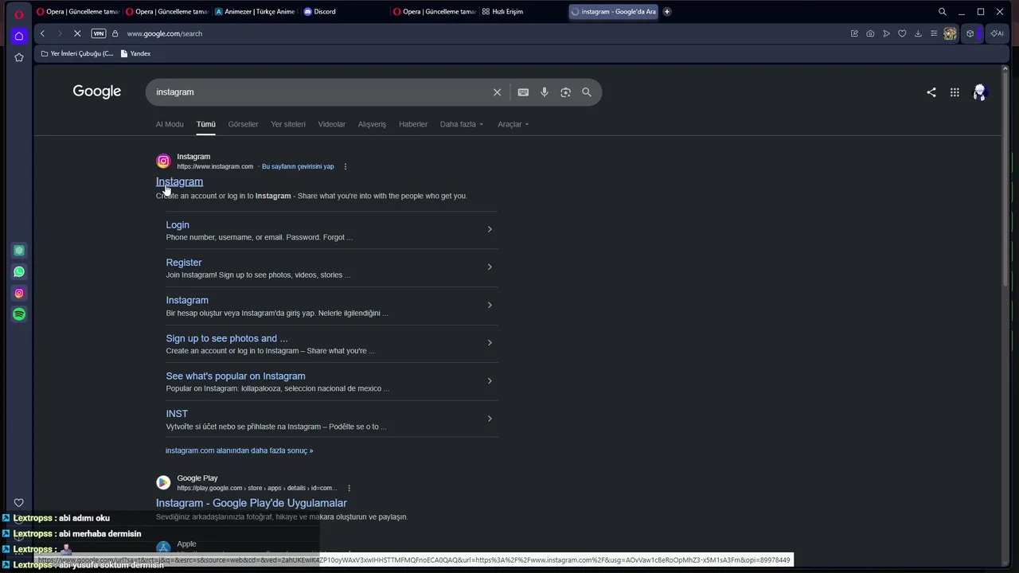Viewport: 1019px width, 573px height.
Task: Open the Easy Setup sliders icon
Action: point(934,33)
